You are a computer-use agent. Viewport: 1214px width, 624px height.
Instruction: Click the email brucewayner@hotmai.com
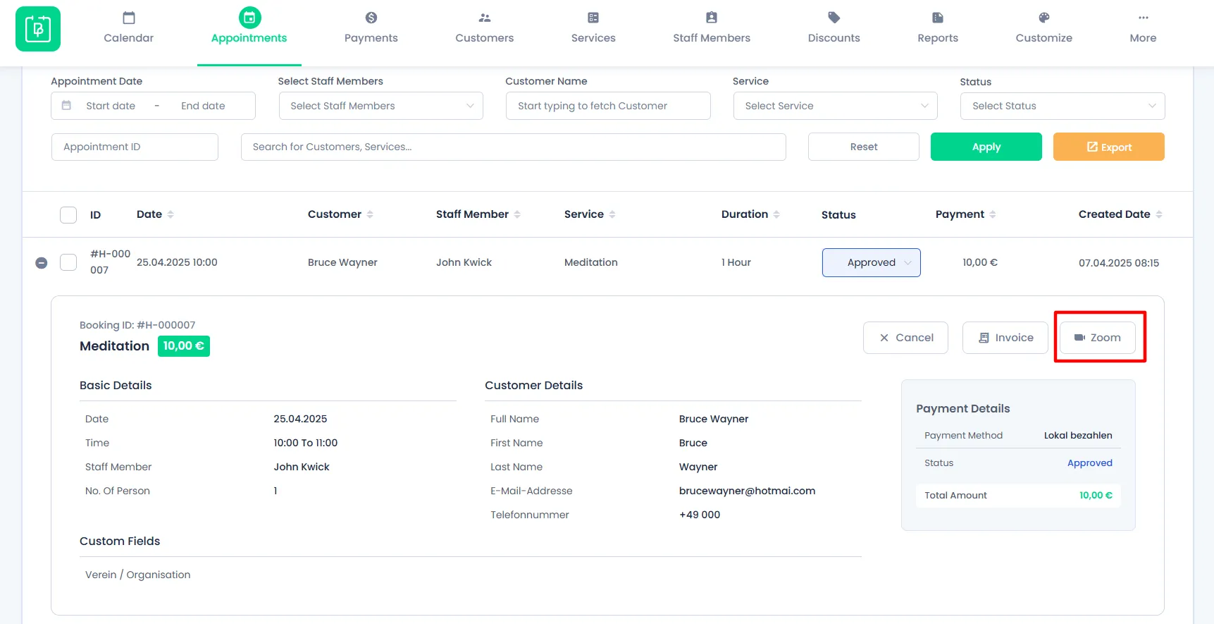[x=747, y=491]
